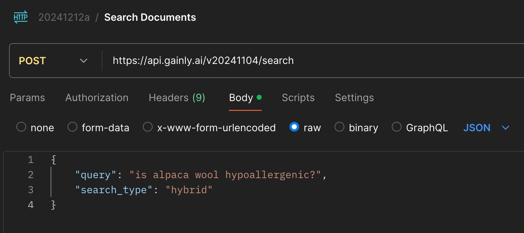
Task: Select the Body tab
Action: 241,98
